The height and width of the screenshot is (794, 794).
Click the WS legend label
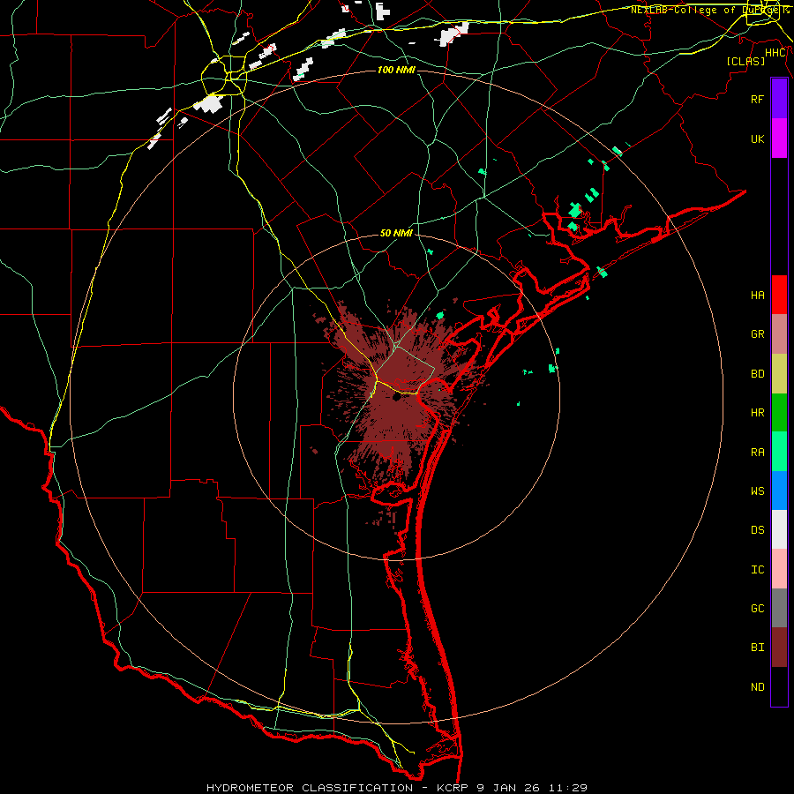click(758, 491)
